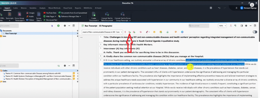
Task: Open Mixed Methods tab
Action: click(x=55, y=8)
